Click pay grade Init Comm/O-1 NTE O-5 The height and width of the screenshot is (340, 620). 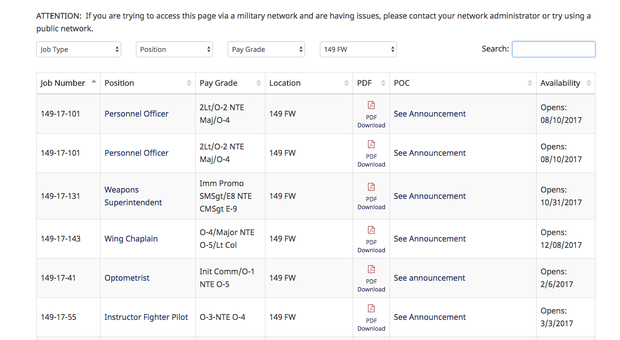click(x=230, y=278)
